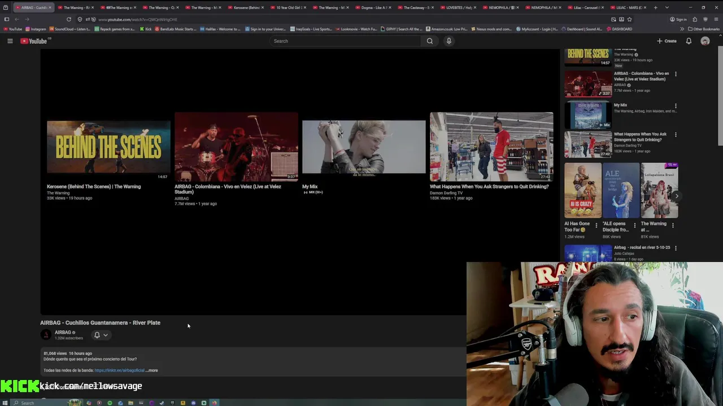Open the YouTube account avatar menu
Image resolution: width=723 pixels, height=406 pixels.
tap(705, 41)
